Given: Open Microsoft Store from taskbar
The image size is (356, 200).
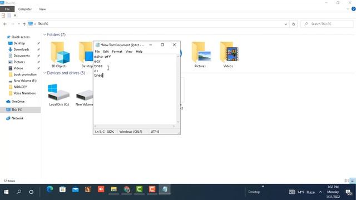Looking at the screenshot, I should [62, 189].
